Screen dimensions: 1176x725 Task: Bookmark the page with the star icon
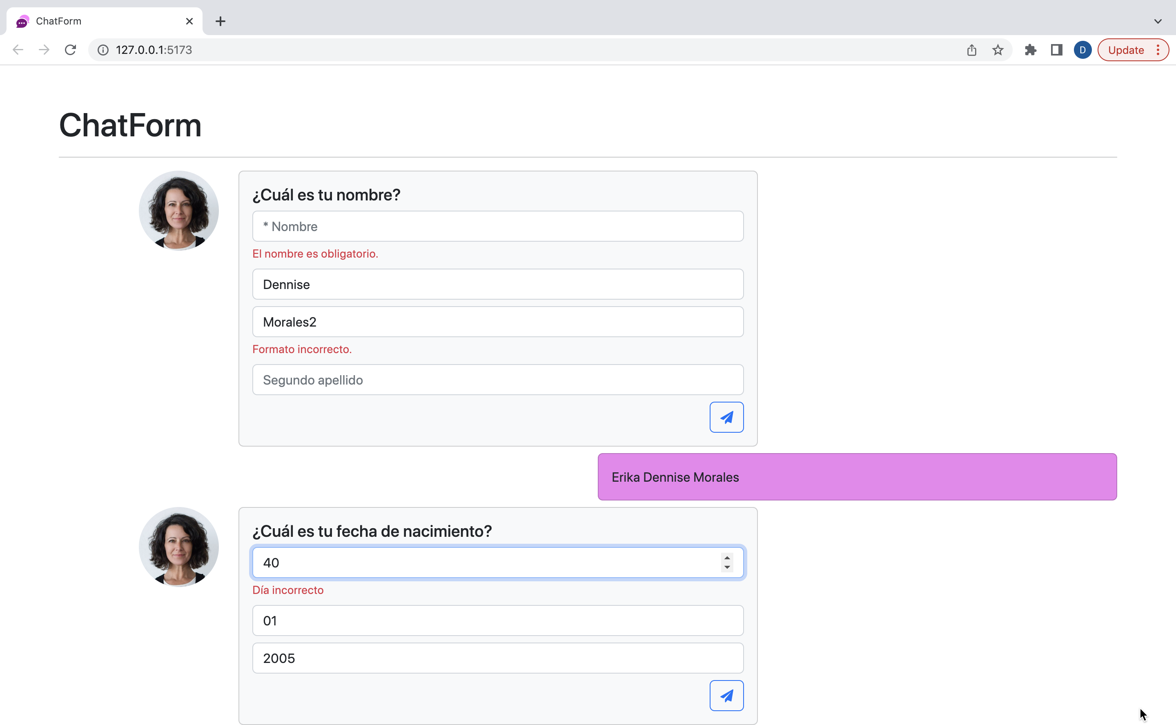[998, 49]
